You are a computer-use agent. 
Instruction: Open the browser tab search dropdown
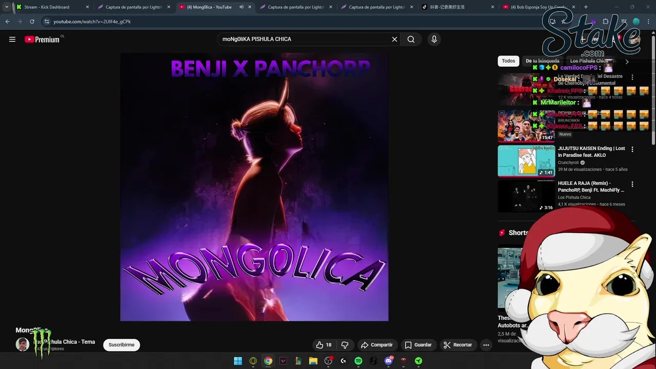pos(6,7)
